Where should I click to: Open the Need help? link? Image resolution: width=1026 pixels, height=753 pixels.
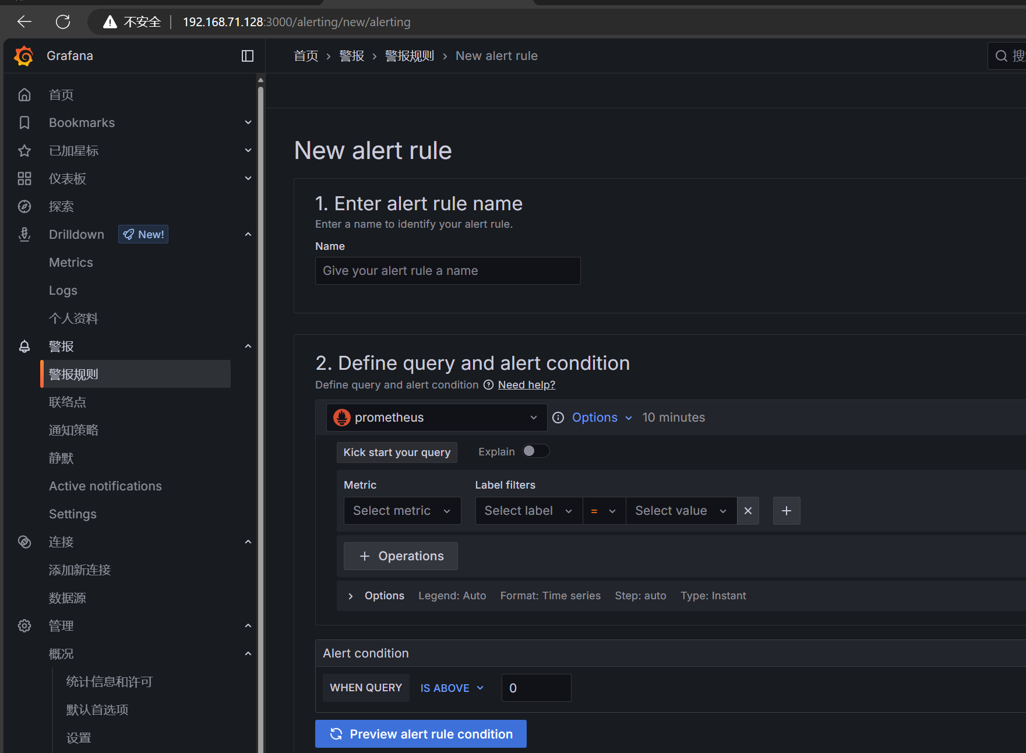pos(527,385)
